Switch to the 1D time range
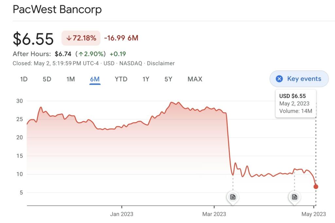Viewport: 335px width, 223px height. 24,79
